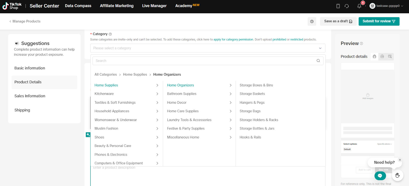
Task: Click the AI sparkle icon
Action: [88, 135]
